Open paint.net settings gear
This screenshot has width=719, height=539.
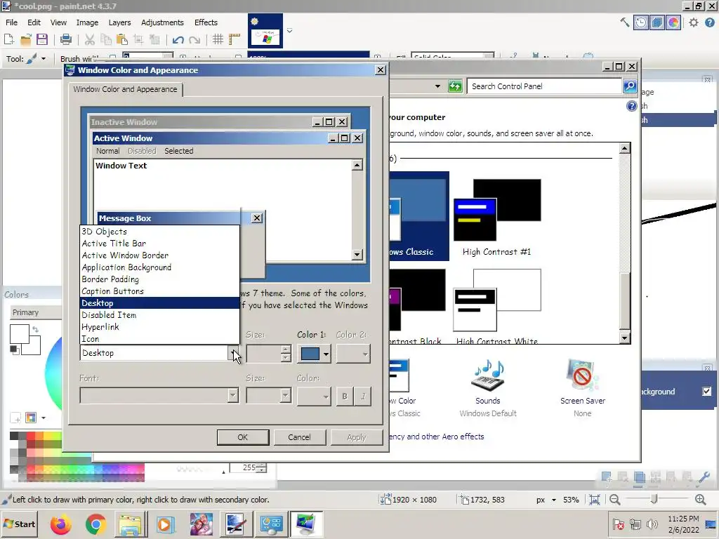(694, 22)
